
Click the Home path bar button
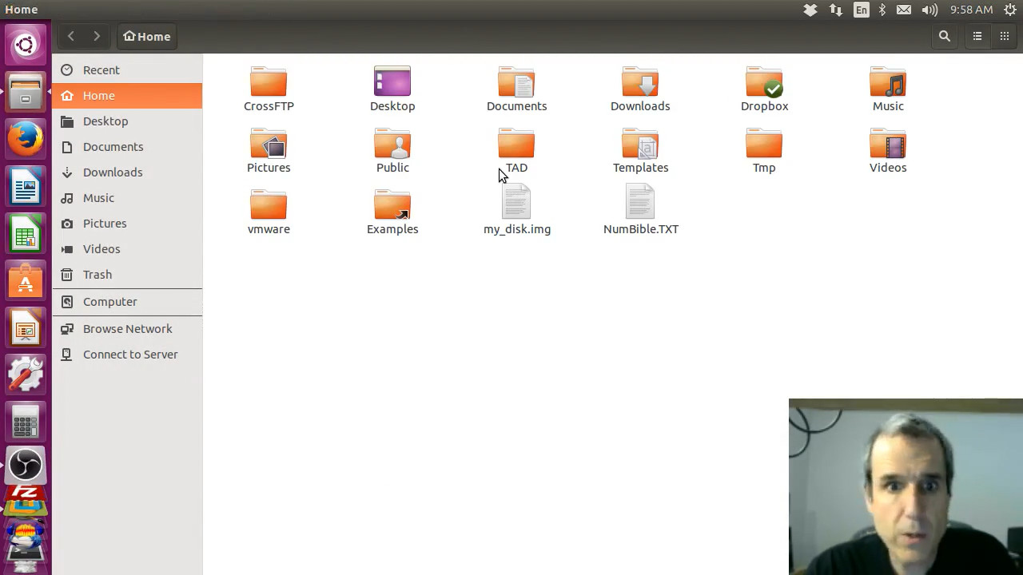tap(147, 36)
